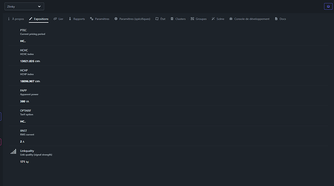Click the Linkquality value 171 lqi
Viewport: 334px width, 186px height.
click(x=24, y=161)
